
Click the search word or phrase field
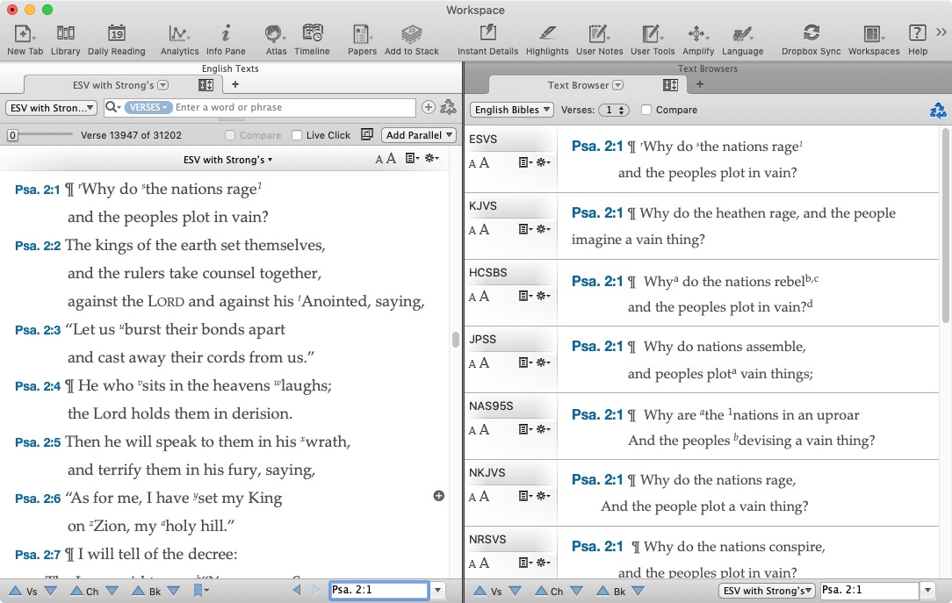pyautogui.click(x=293, y=108)
